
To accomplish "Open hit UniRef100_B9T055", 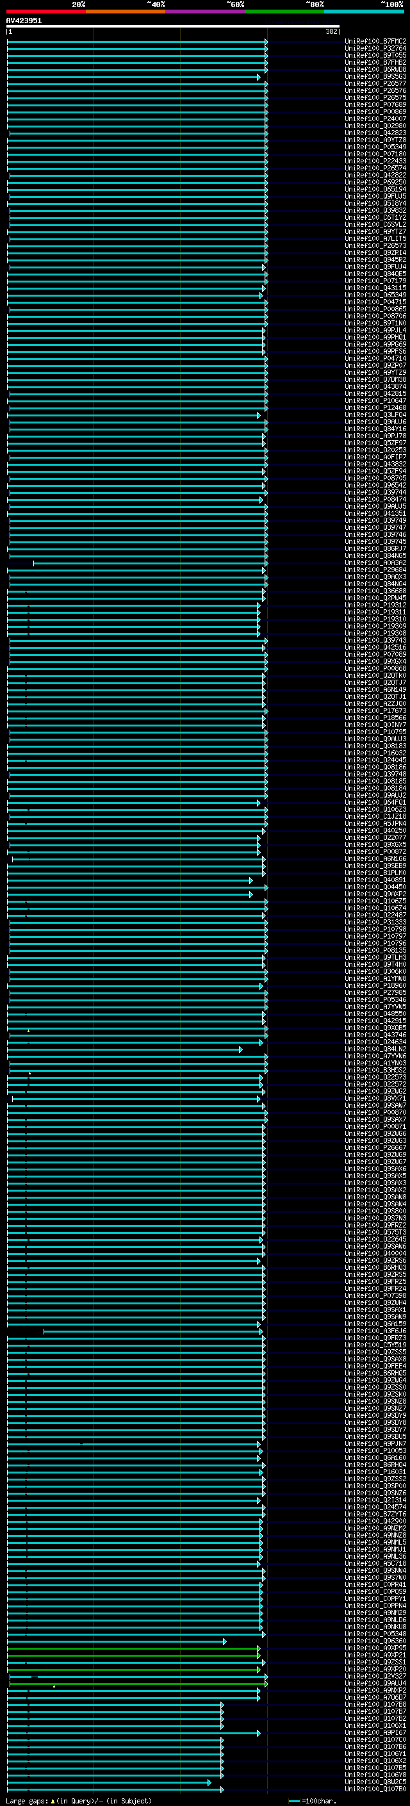I will pos(375,55).
